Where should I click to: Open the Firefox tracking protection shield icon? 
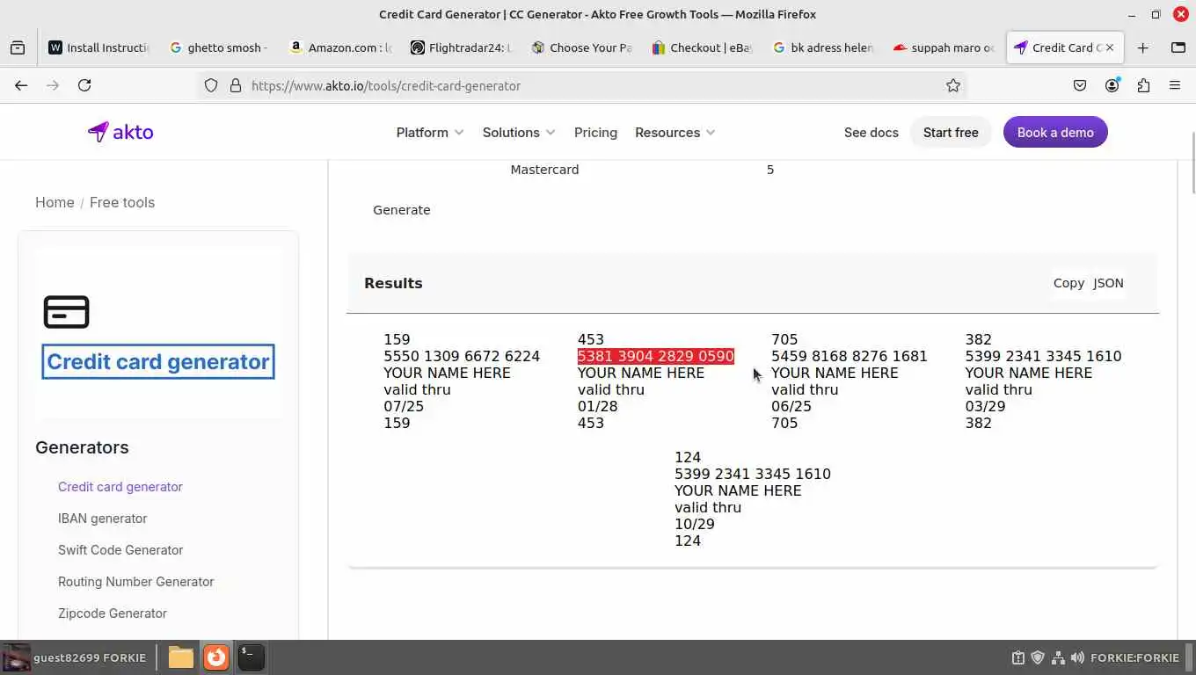211,85
